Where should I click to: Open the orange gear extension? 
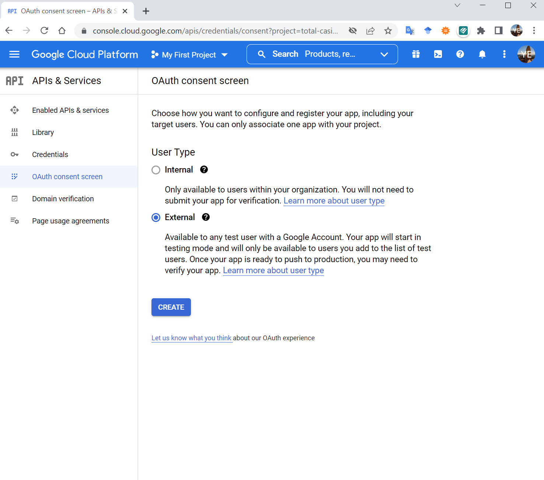click(x=446, y=31)
